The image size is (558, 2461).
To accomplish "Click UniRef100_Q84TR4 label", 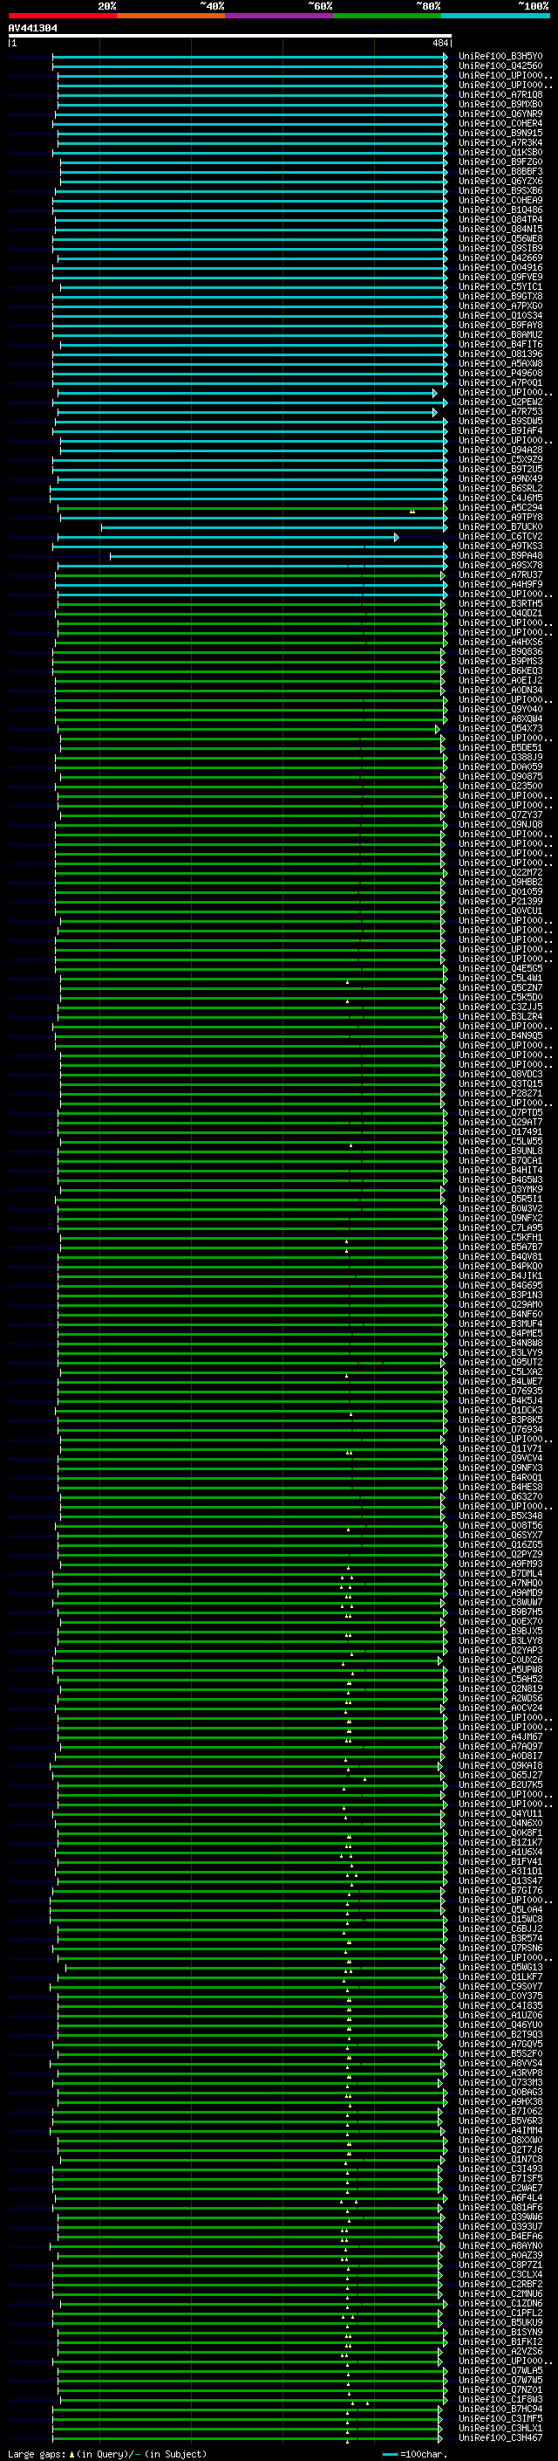I will (x=500, y=220).
